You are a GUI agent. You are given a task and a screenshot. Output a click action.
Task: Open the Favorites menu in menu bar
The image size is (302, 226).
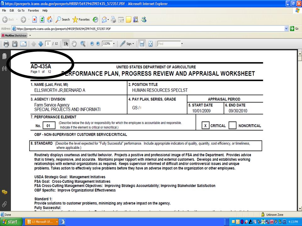pos(33,11)
